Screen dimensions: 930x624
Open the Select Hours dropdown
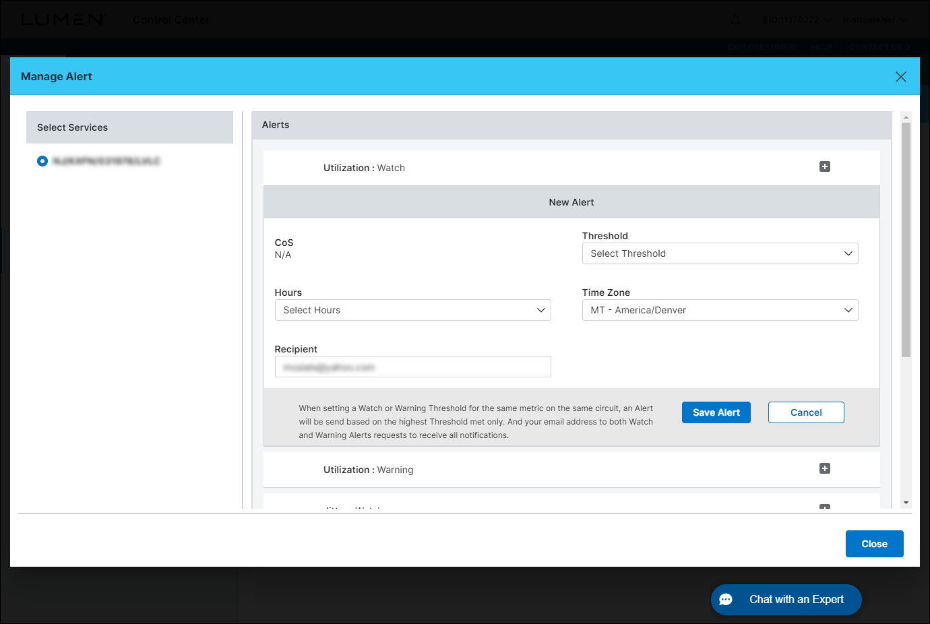pos(412,310)
